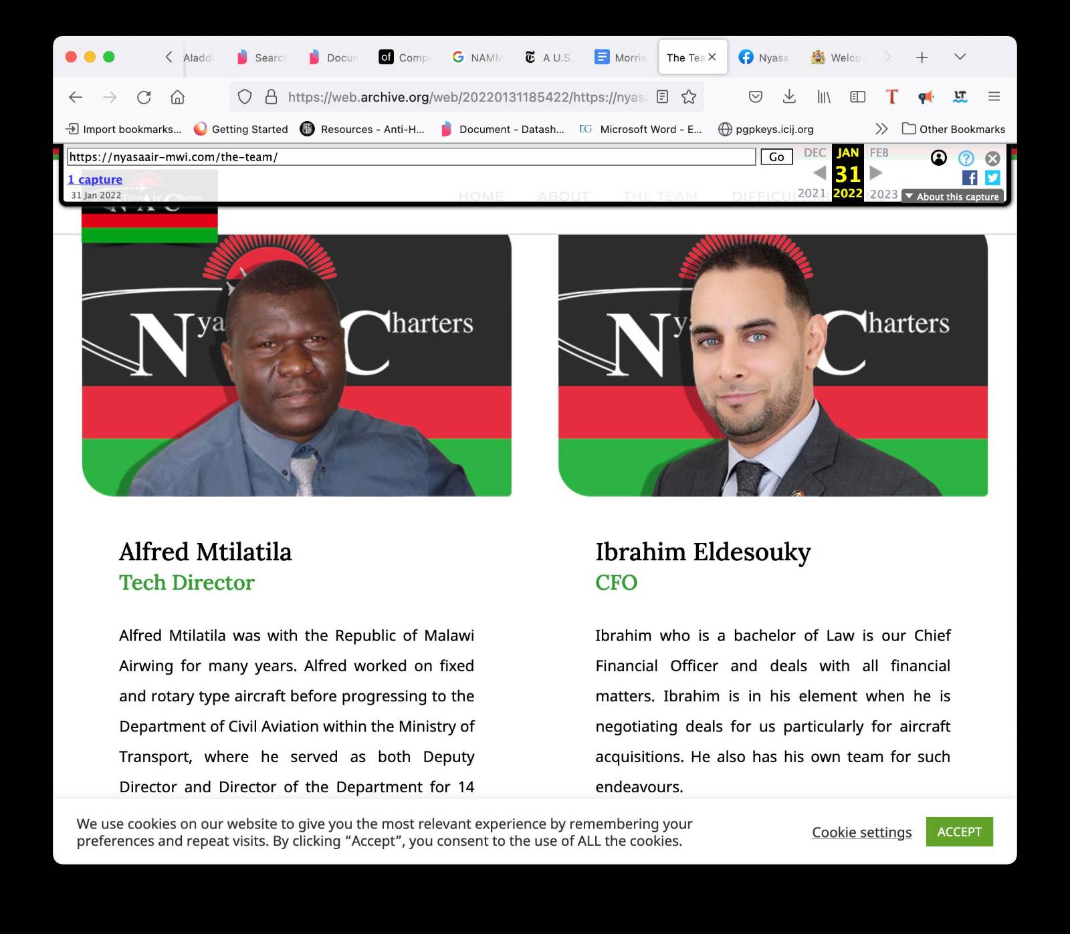Go back to the previous page
The width and height of the screenshot is (1070, 934).
pos(76,97)
